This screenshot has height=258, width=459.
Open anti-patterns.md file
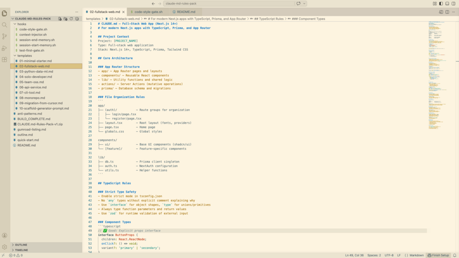29,114
